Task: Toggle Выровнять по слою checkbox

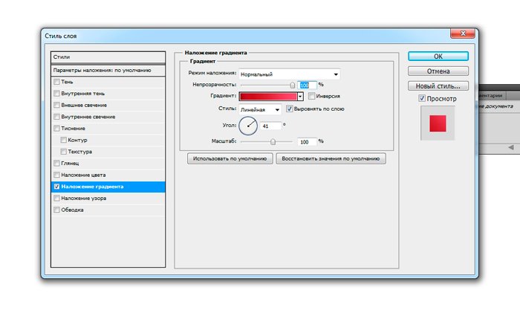Action: pos(290,109)
